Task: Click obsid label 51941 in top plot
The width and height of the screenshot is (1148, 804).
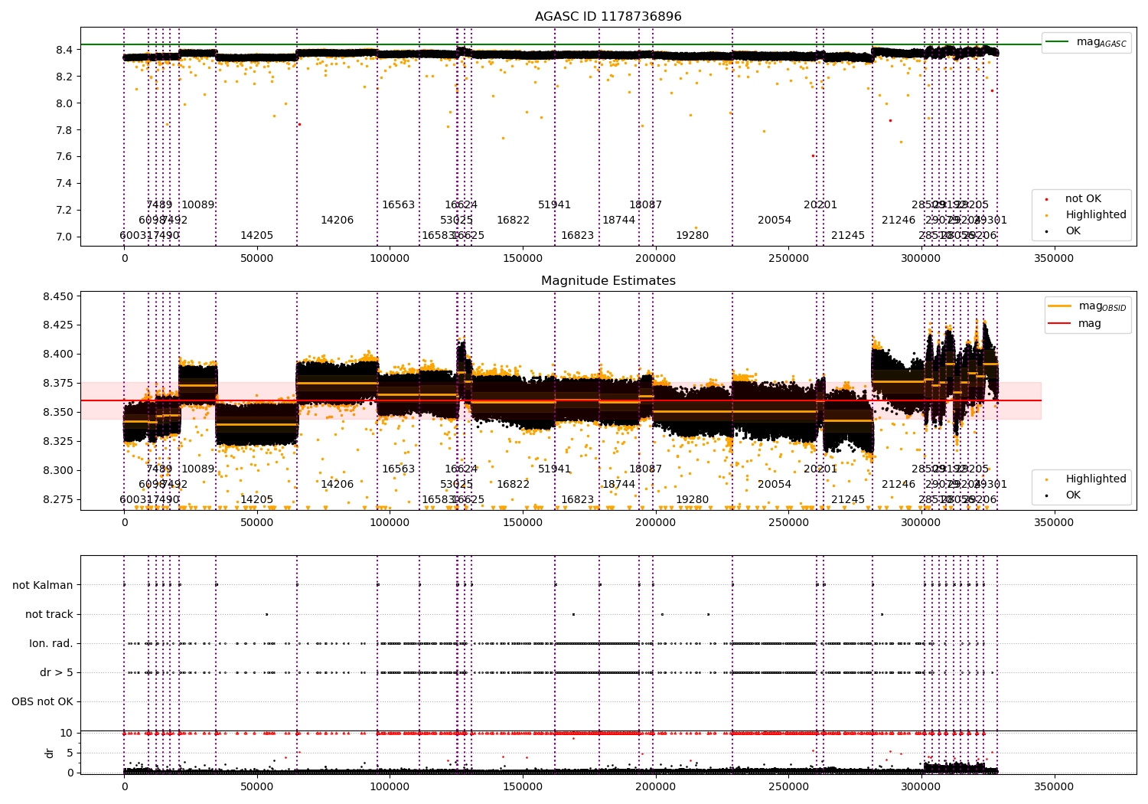Action: point(555,205)
